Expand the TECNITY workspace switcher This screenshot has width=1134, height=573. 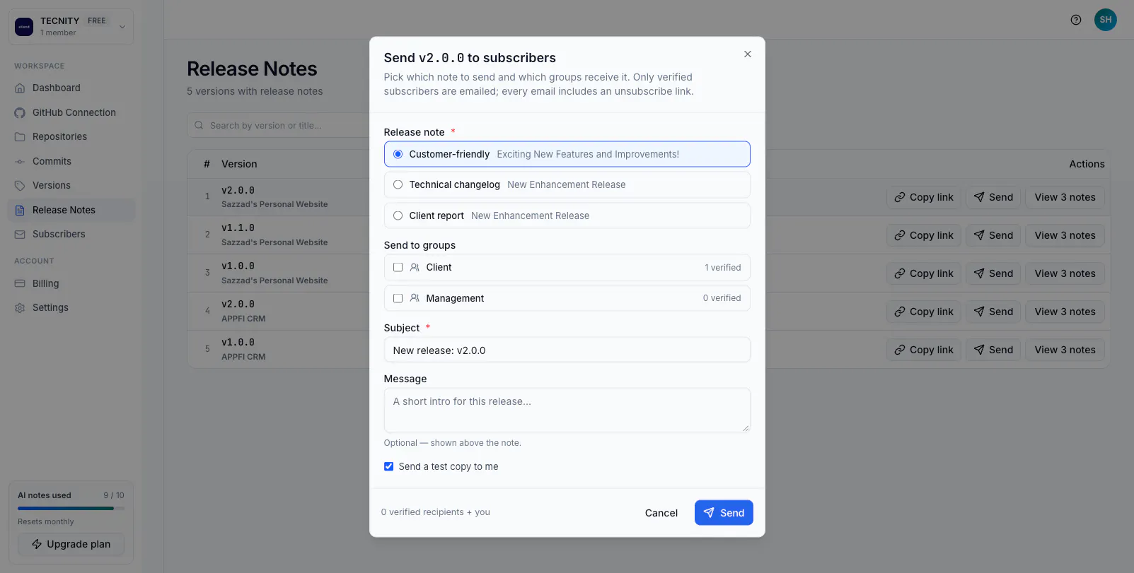tap(71, 27)
